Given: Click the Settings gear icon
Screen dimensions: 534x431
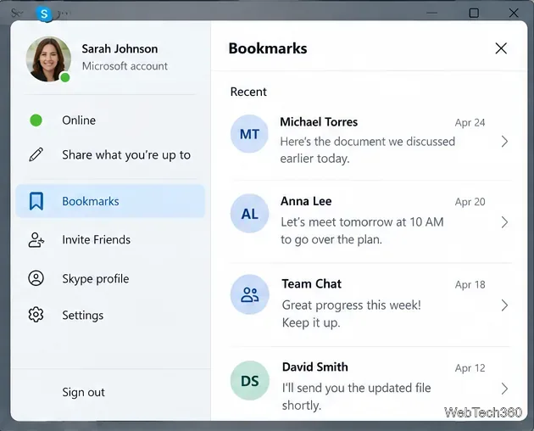Looking at the screenshot, I should tap(36, 315).
